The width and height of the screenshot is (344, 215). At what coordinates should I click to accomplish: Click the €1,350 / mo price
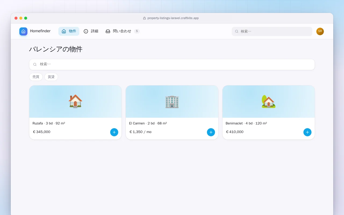141,132
